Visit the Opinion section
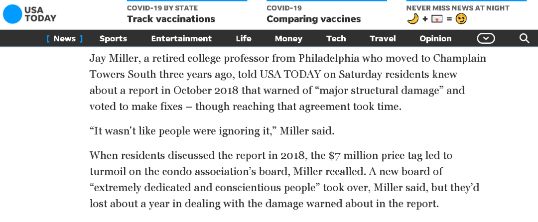The image size is (538, 222). click(435, 38)
